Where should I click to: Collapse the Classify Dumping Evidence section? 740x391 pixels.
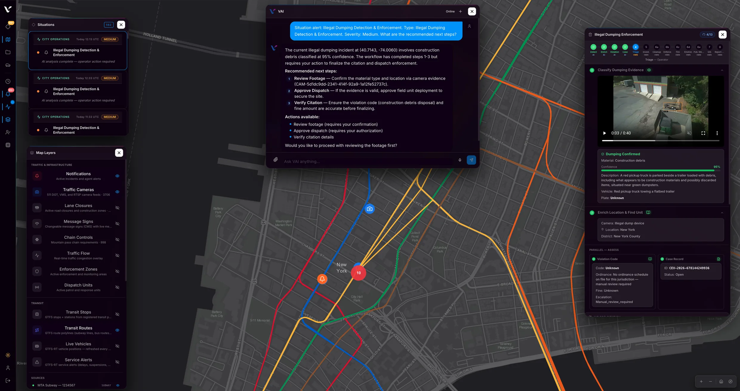coord(722,70)
